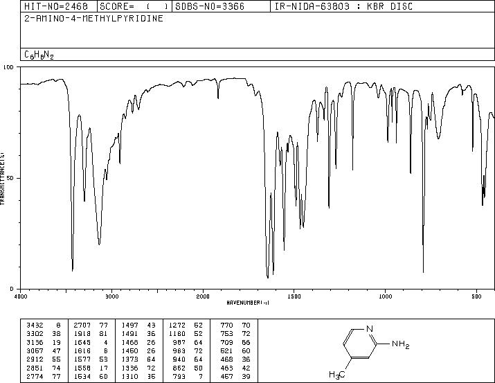Select the WAVENUMBER axis title
Screen dimensions: 495x383
point(248,303)
